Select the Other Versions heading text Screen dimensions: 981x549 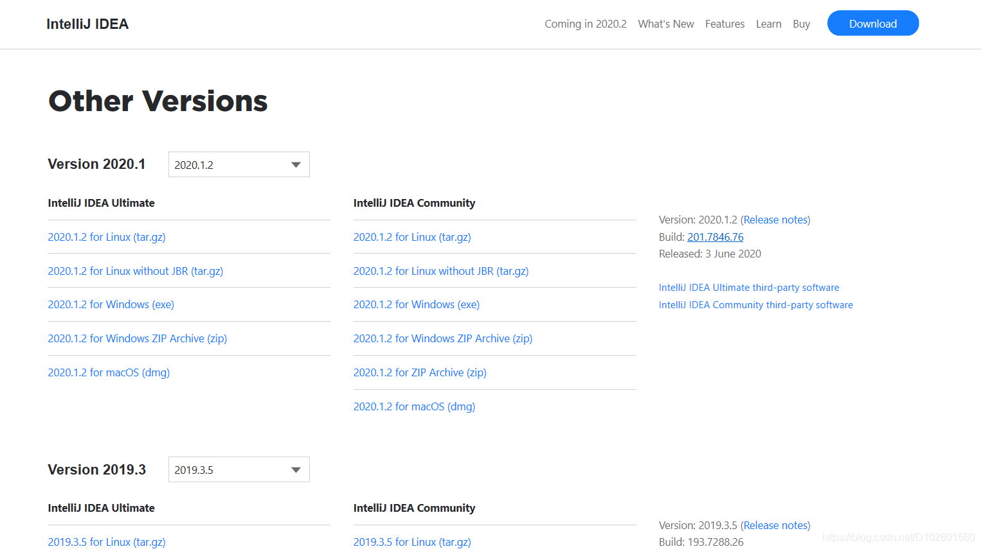coord(158,101)
